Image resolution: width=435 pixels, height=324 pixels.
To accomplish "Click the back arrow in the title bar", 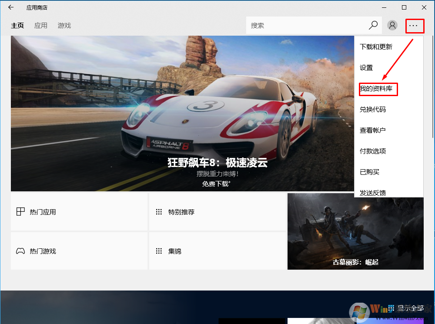I will 11,7.
